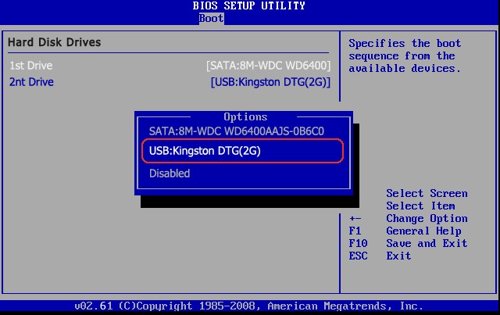The height and width of the screenshot is (315, 500).
Task: Click the F10 Save and Exit entry
Action: point(408,244)
